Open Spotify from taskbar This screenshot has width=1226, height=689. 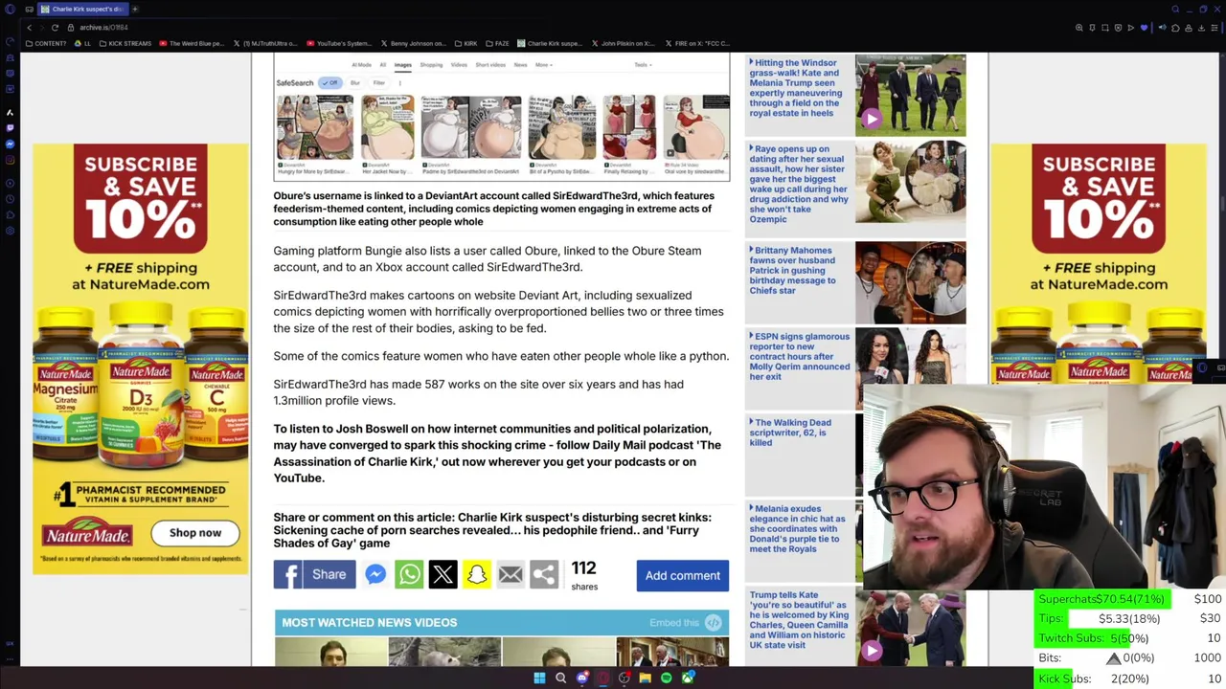tap(666, 678)
